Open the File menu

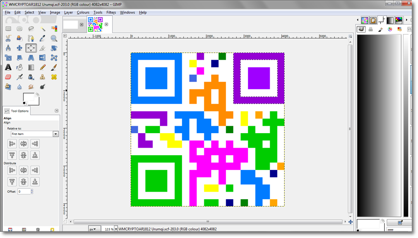point(7,12)
